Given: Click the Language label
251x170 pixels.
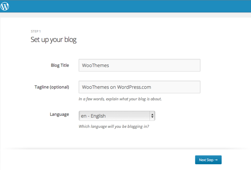Looking at the screenshot, I should click(59, 114).
